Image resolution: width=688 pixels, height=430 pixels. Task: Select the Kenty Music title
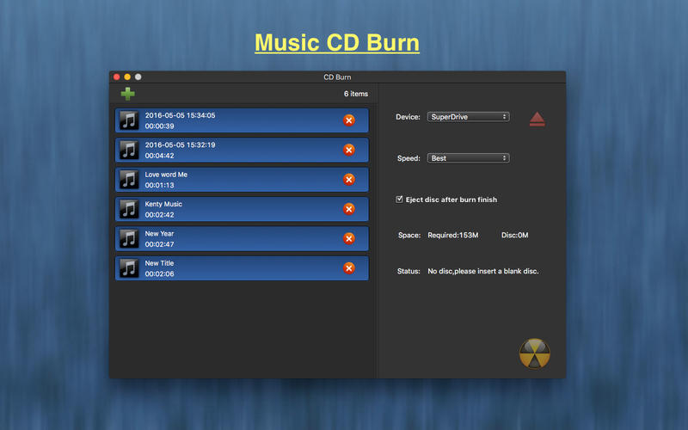pos(163,204)
